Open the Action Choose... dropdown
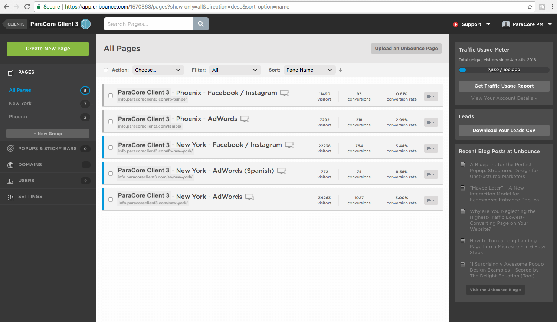 (158, 70)
